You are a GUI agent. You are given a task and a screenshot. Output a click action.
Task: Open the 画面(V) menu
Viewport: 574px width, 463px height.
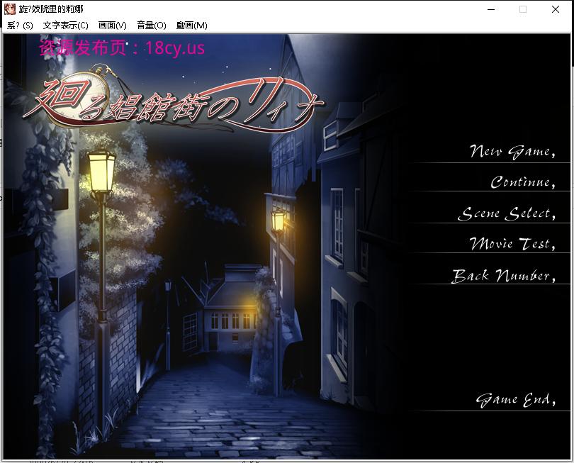(x=113, y=26)
